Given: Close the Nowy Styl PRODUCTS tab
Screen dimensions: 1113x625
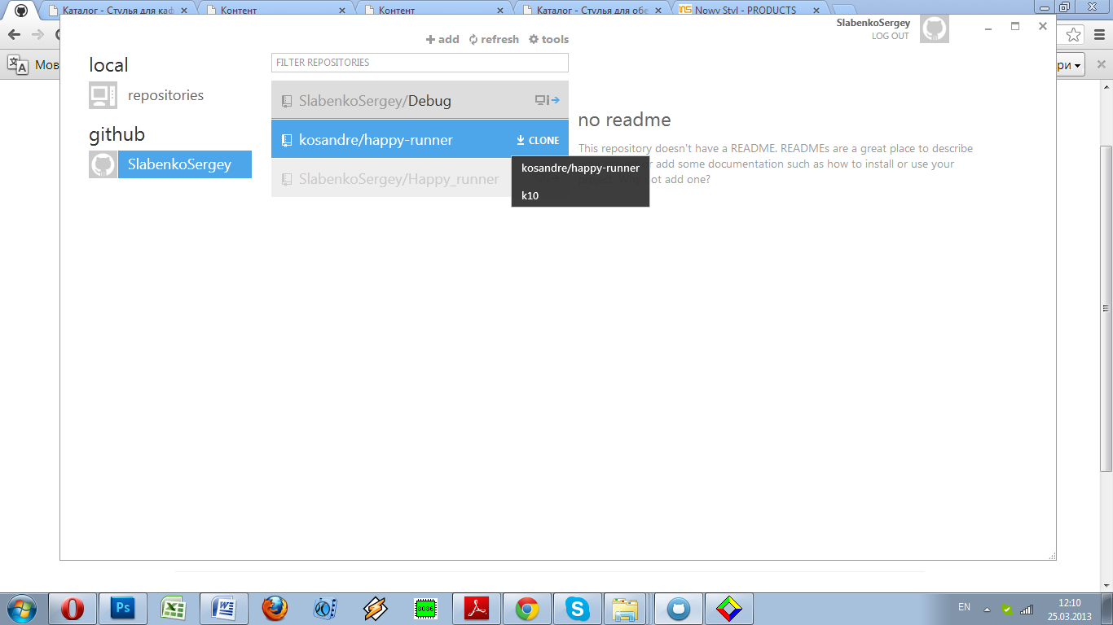Looking at the screenshot, I should point(816,11).
